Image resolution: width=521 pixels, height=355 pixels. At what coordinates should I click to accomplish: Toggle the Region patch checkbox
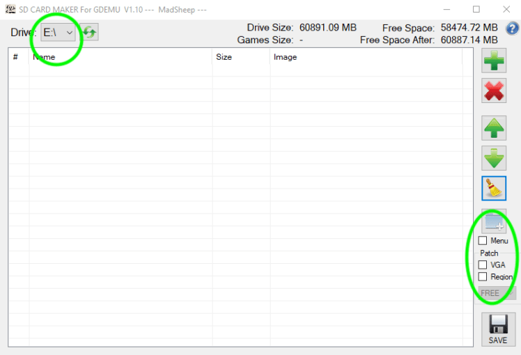483,277
